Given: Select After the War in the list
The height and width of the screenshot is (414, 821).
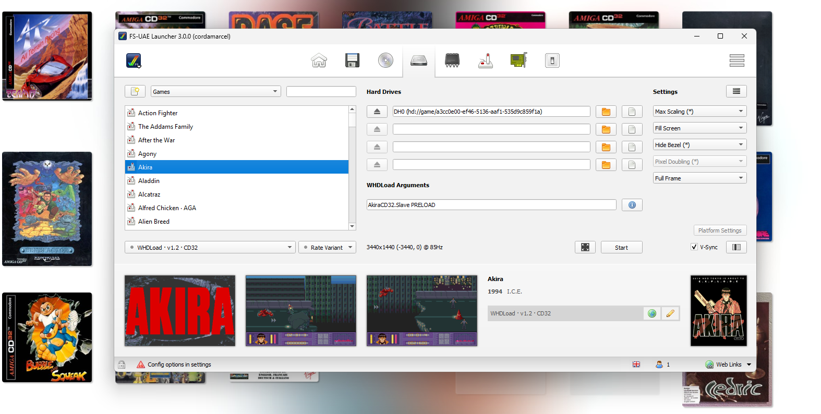Looking at the screenshot, I should tap(236, 140).
